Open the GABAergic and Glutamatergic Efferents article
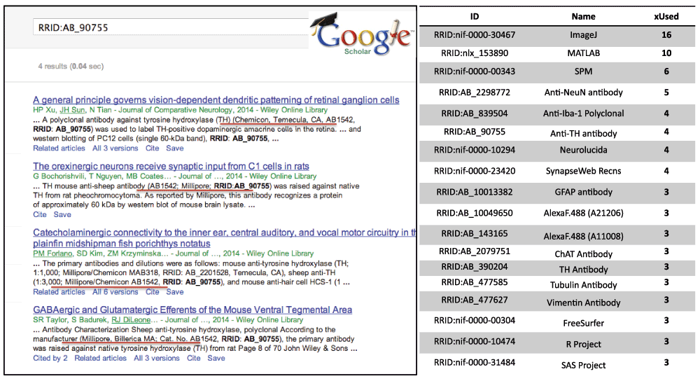700x381 pixels. (x=192, y=310)
